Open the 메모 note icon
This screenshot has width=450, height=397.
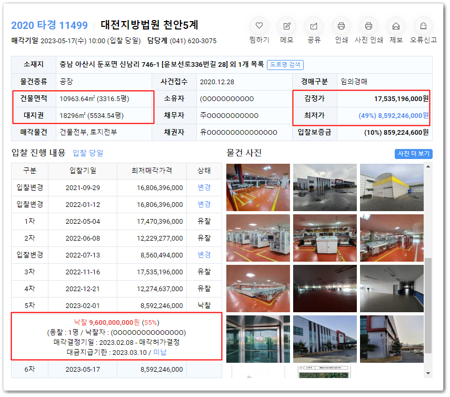coord(287,26)
